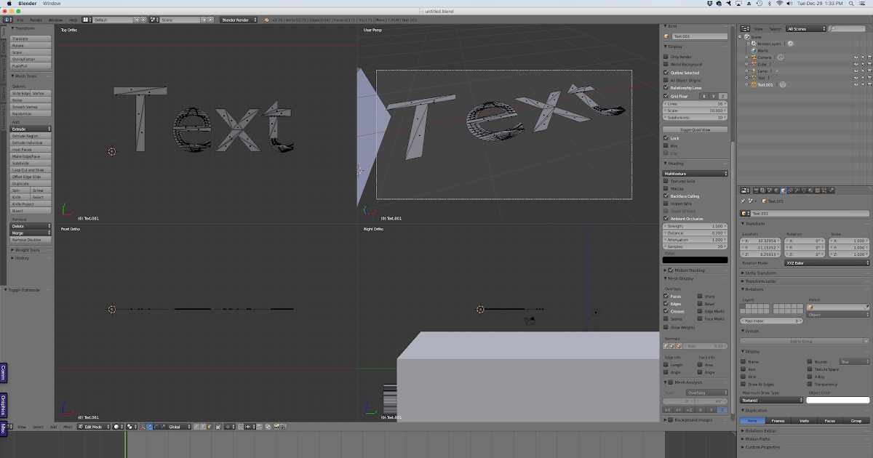Open the Physics tab icon in properties

click(x=831, y=190)
